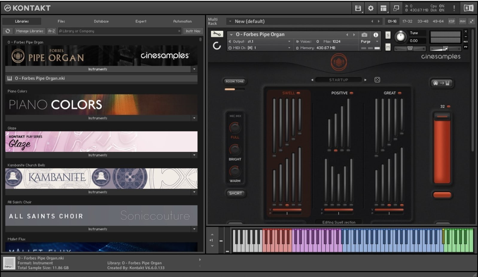Toggle aux sends button in rack header
The width and height of the screenshot is (478, 277).
click(x=462, y=21)
